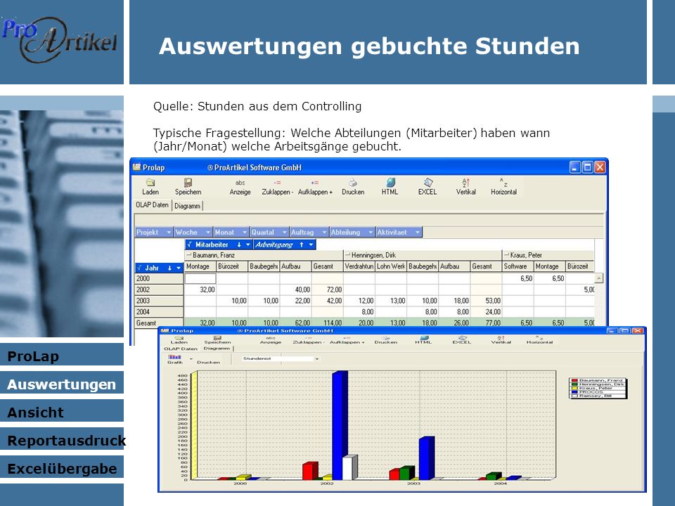Collapse the Kraus, Peter column group
This screenshot has width=675, height=506.
[506, 255]
